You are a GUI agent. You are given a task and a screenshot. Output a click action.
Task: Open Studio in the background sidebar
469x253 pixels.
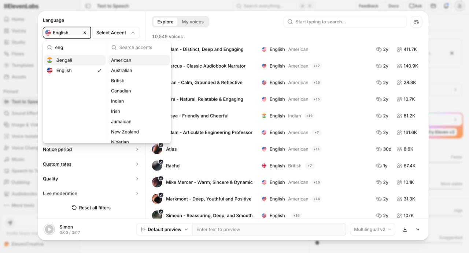pos(18,42)
